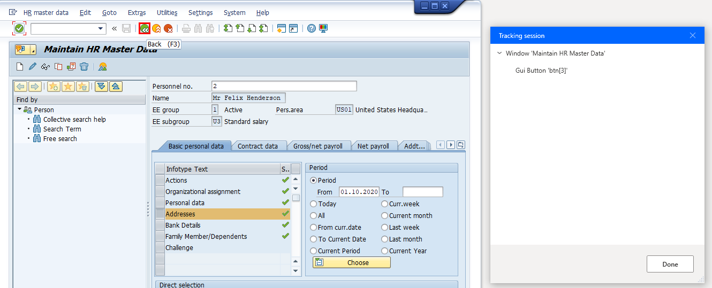Viewport: 712px width, 288px height.
Task: Click the Create blank page icon
Action: tap(20, 66)
